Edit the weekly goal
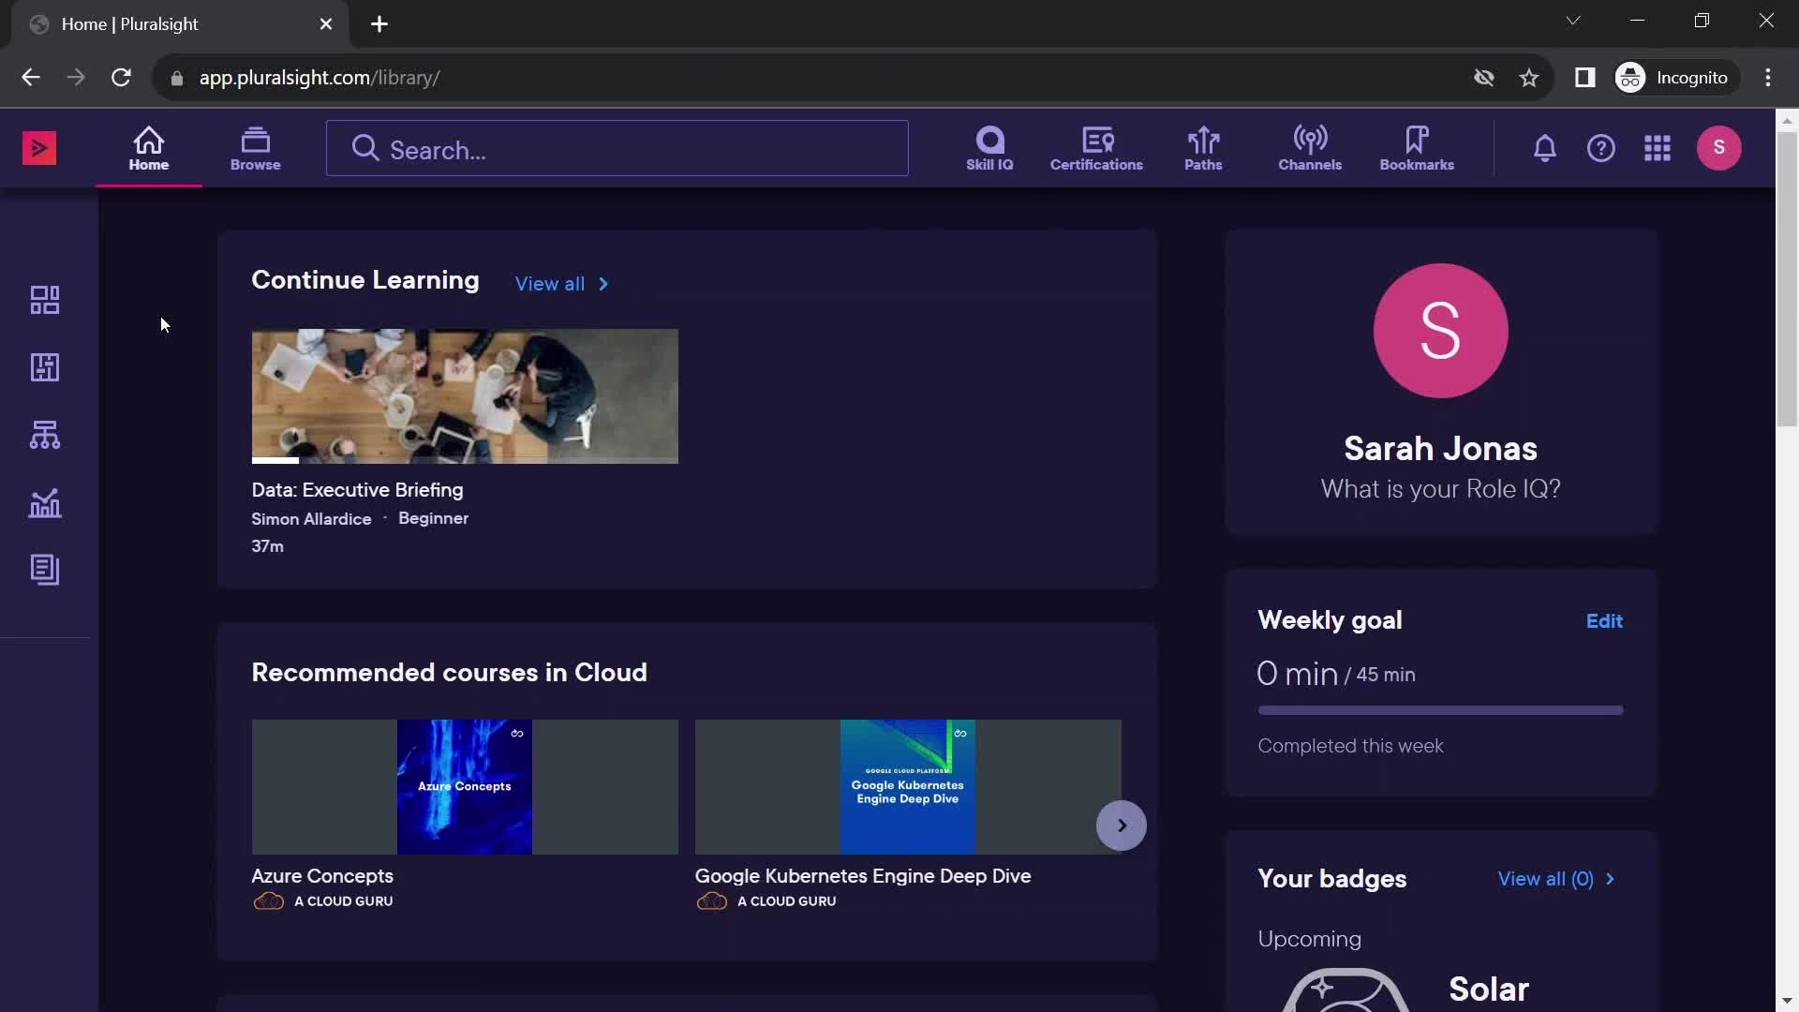The image size is (1799, 1012). [1604, 621]
